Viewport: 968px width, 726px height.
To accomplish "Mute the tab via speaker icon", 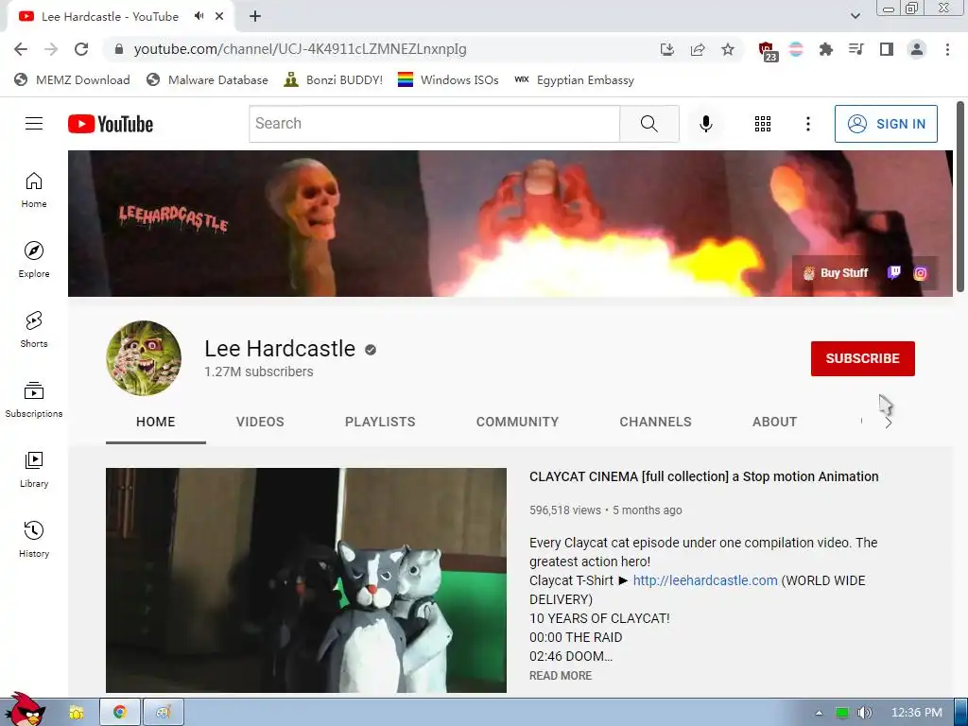I will 199,16.
